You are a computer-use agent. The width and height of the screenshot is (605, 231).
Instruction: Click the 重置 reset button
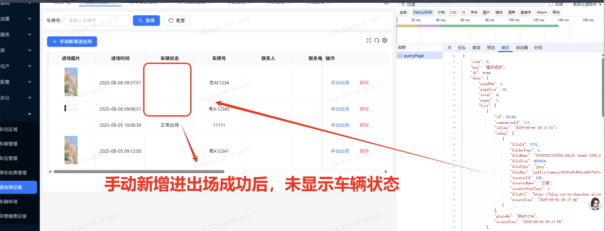click(177, 21)
